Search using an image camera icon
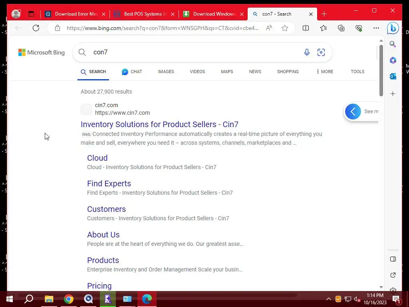This screenshot has height=307, width=409. pyautogui.click(x=321, y=52)
